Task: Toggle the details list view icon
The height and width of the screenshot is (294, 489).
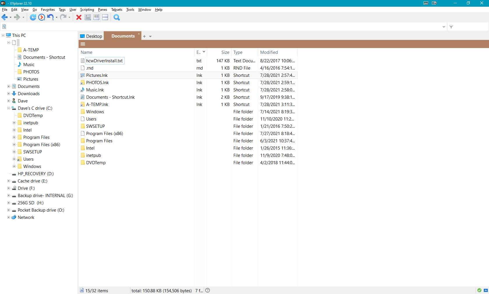Action: [96, 17]
